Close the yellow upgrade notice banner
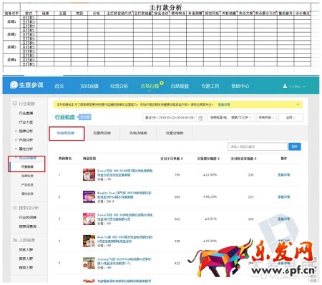Screen dimensions: 322x285 coord(298,104)
